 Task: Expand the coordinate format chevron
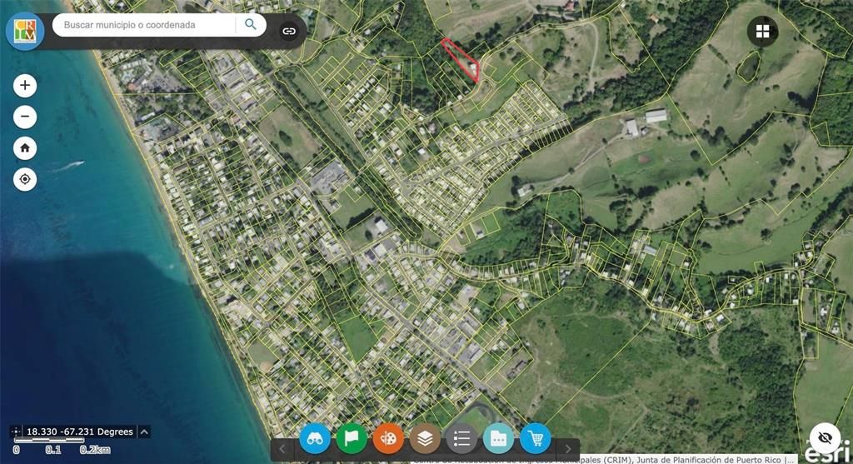pyautogui.click(x=144, y=432)
